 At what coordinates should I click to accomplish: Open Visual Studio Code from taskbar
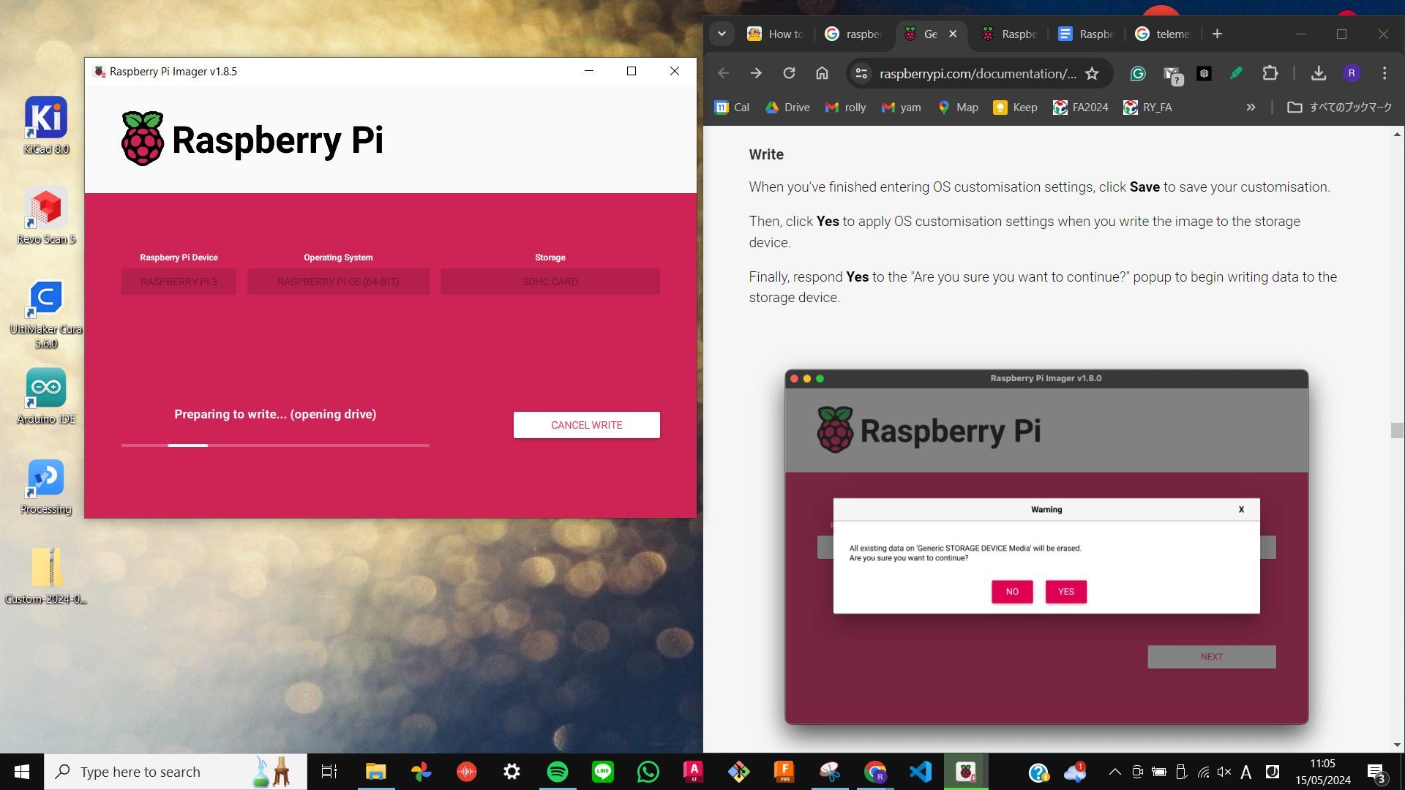921,772
